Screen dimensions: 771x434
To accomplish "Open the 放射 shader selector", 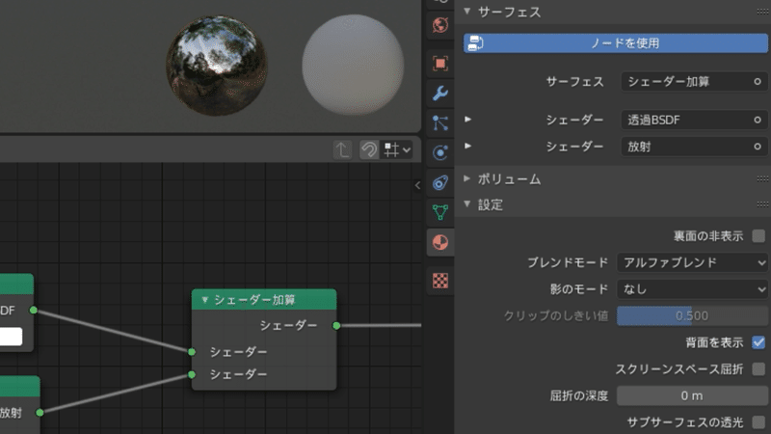I will (x=688, y=147).
